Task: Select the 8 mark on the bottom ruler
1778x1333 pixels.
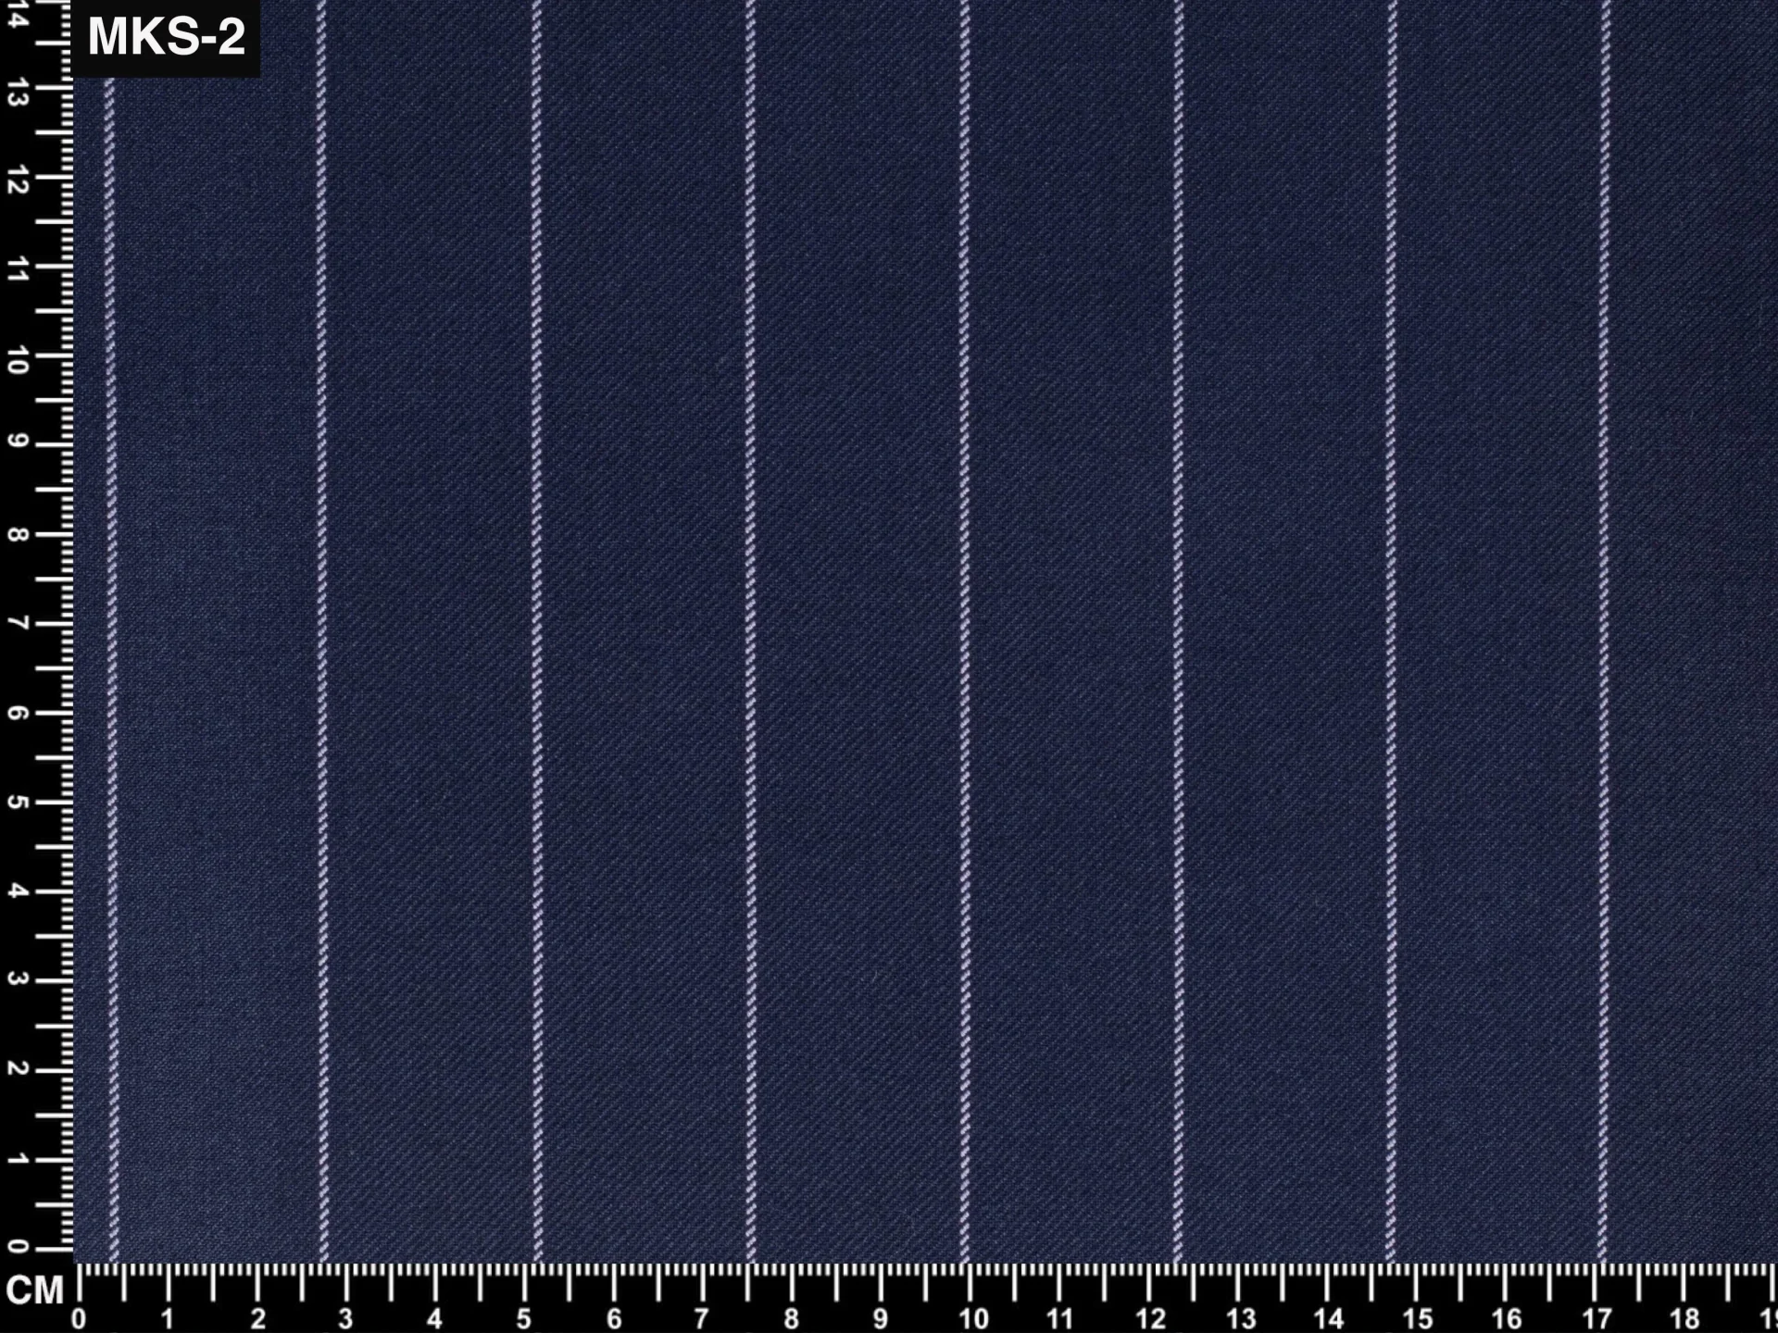Action: pos(792,1320)
